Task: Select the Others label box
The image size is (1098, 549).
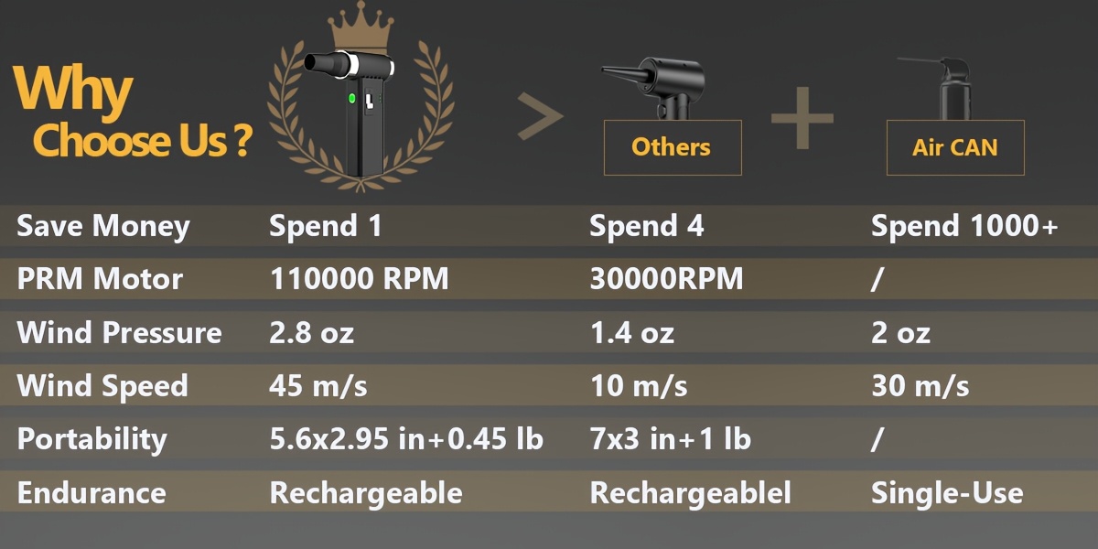Action: point(673,146)
